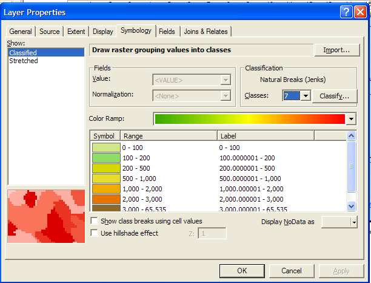Click the label 2,000.000001 - 3,000

[x=252, y=199]
